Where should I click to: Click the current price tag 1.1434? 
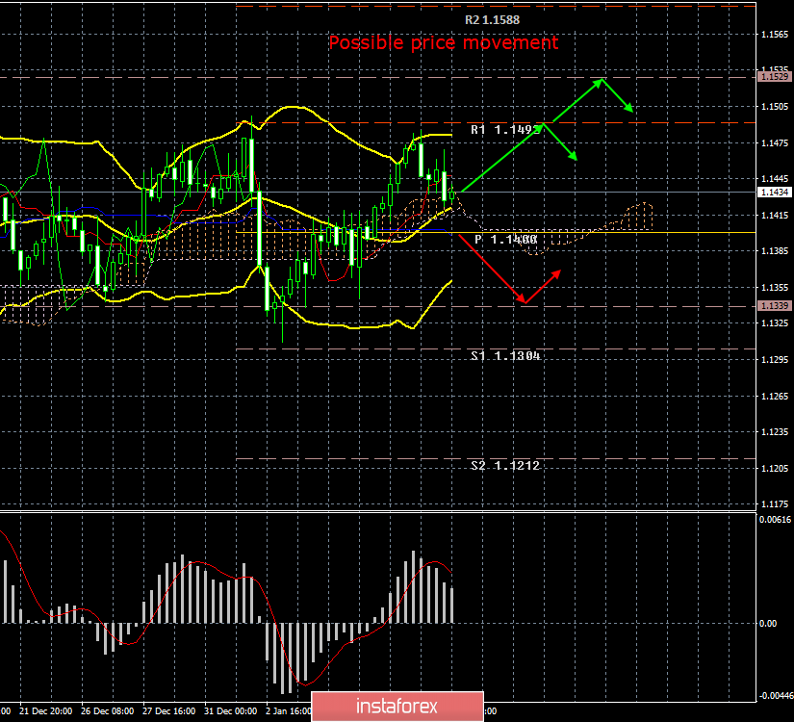click(774, 192)
